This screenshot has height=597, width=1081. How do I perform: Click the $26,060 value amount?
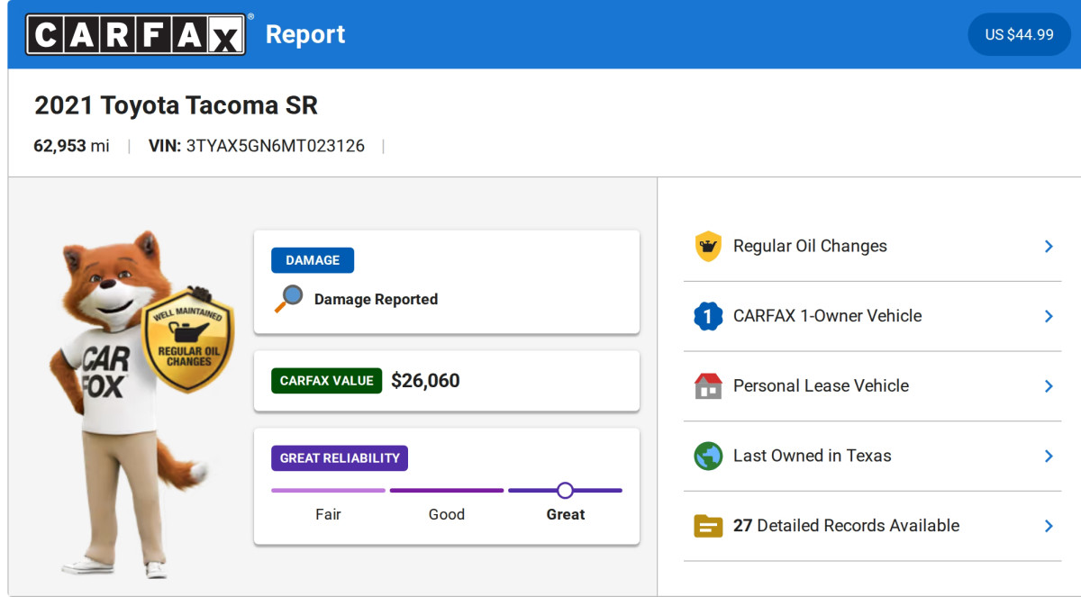tap(425, 381)
